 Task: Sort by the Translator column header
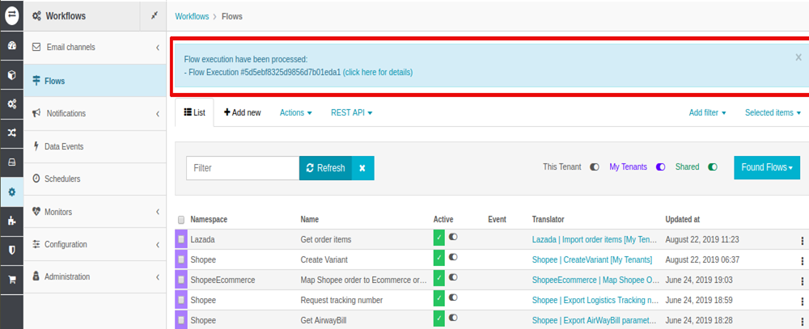tap(548, 219)
